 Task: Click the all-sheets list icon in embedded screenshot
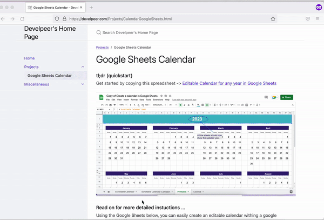point(109,192)
